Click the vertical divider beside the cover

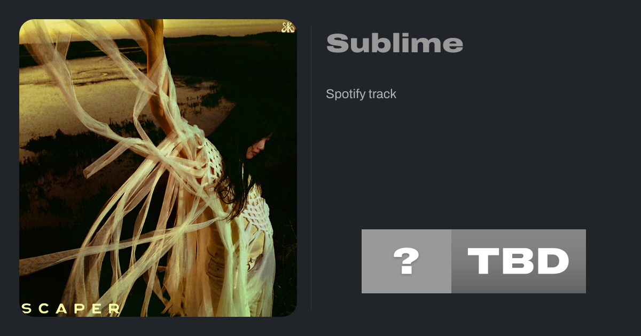[311, 168]
